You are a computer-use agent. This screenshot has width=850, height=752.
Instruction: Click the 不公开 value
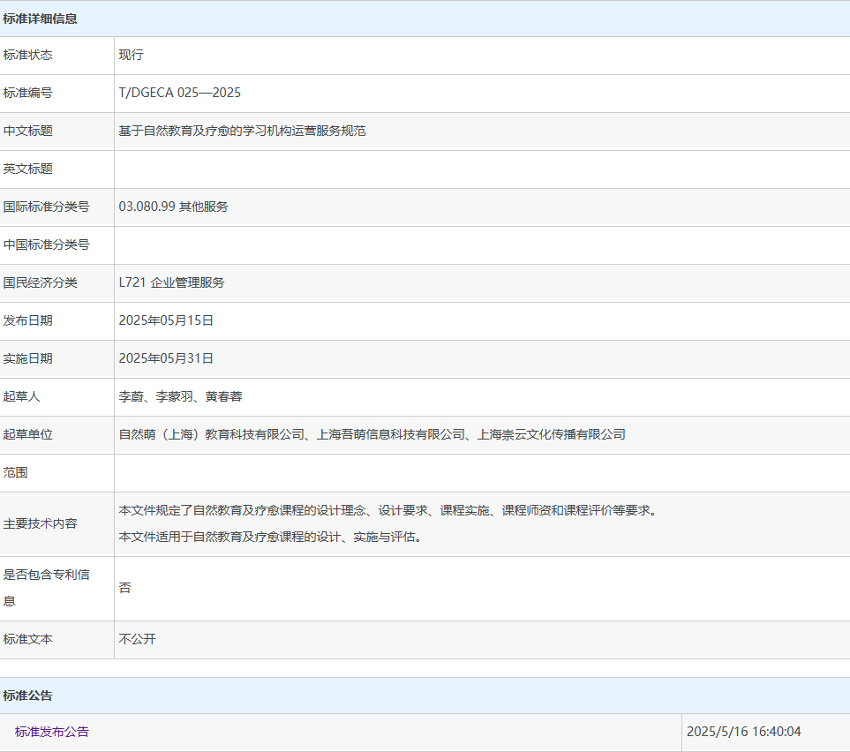[137, 639]
